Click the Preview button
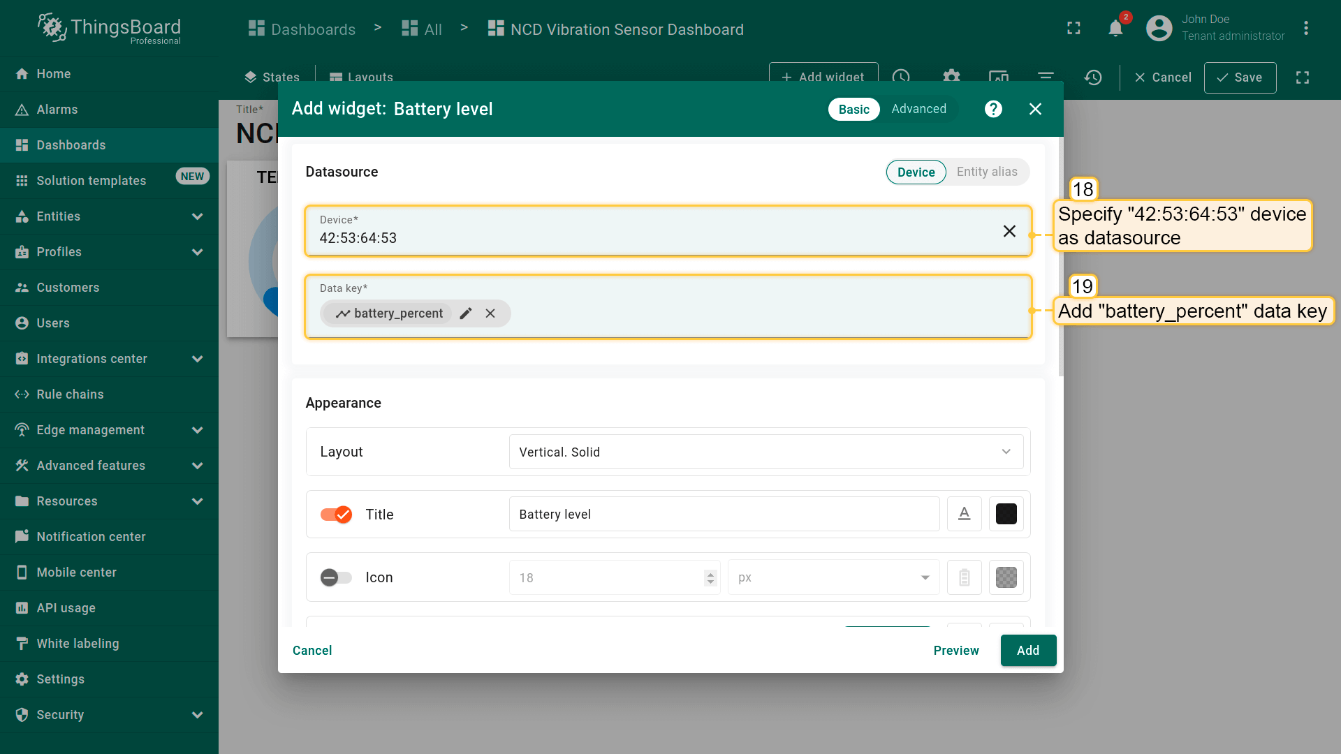Screen dimensions: 1341x754 [955, 650]
